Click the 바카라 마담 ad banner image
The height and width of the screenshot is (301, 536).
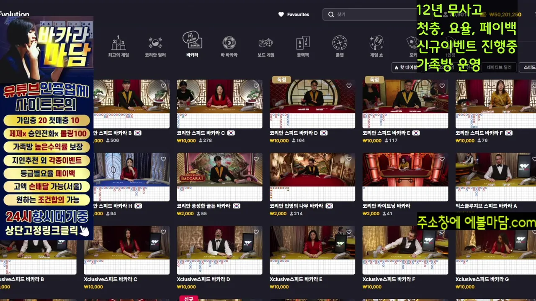coord(46,49)
